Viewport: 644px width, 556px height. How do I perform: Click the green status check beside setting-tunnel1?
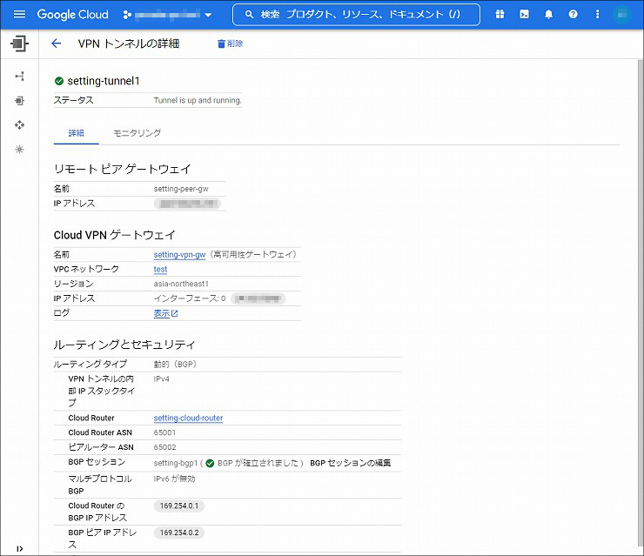(x=58, y=81)
